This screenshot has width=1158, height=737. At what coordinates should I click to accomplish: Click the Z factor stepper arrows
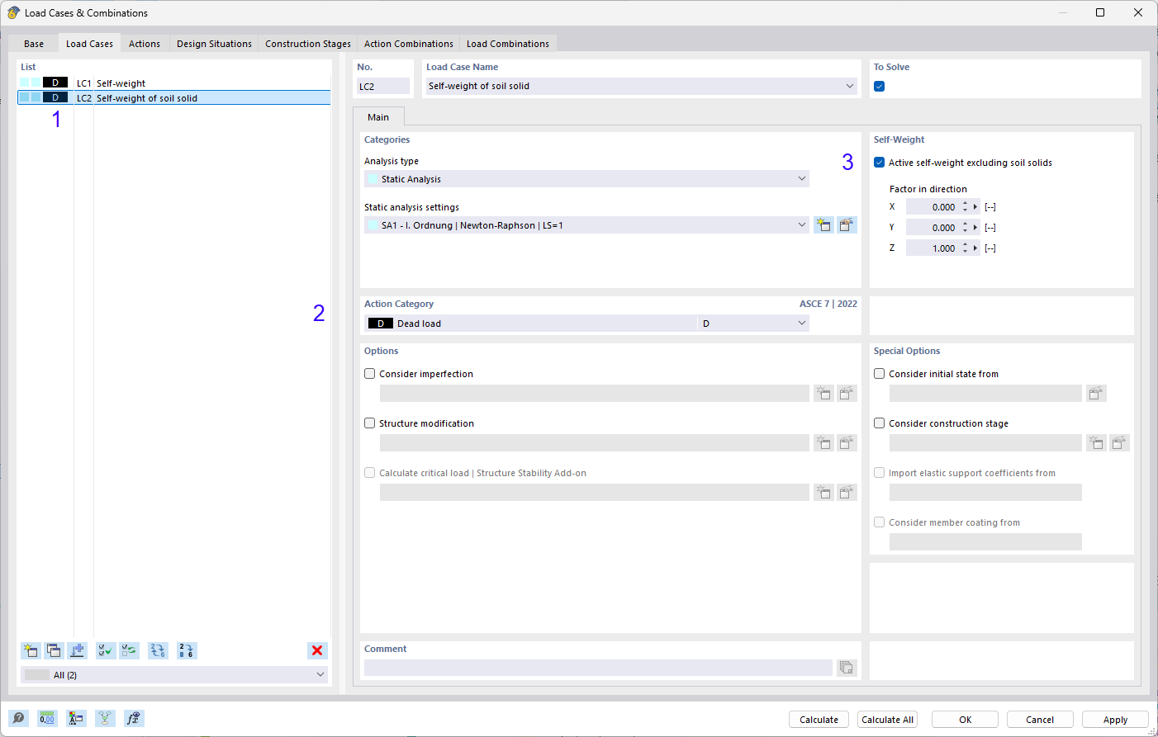[x=965, y=248]
